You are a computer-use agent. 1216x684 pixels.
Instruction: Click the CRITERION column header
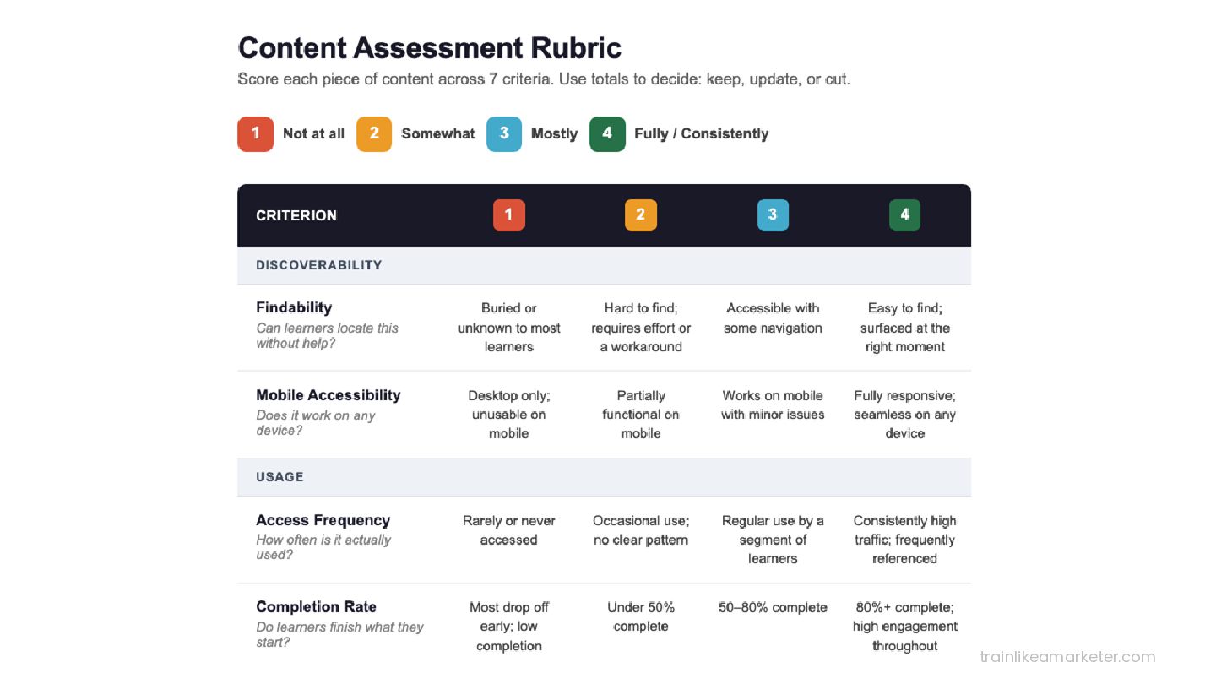[x=296, y=215]
